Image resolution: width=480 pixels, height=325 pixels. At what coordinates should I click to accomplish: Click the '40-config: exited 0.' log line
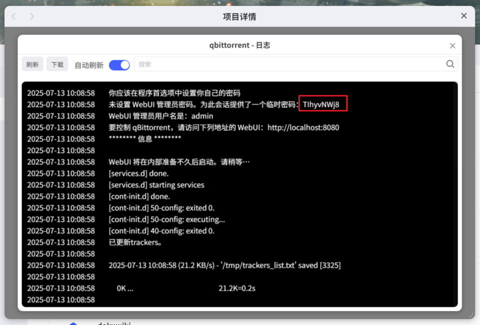tap(161, 231)
